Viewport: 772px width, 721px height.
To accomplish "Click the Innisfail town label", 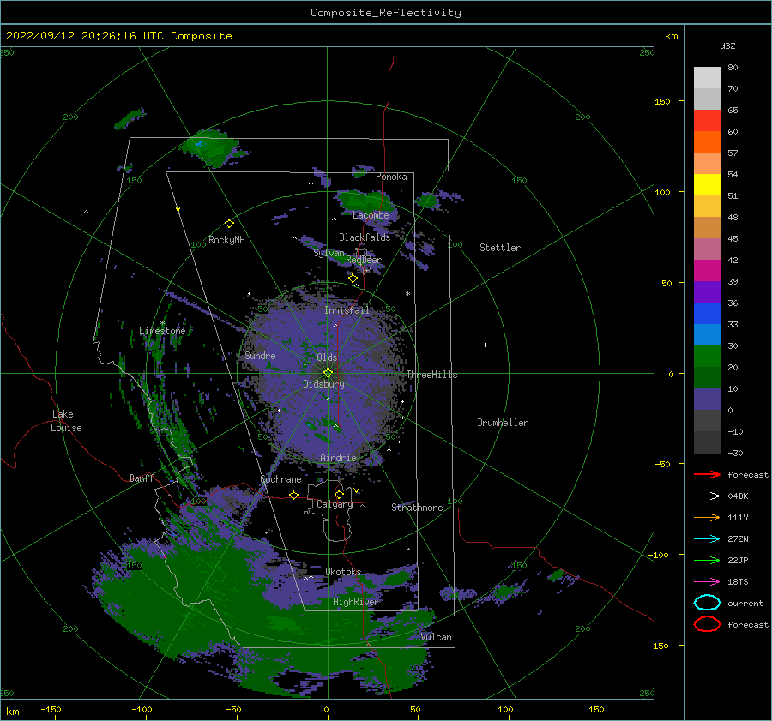I will (347, 310).
